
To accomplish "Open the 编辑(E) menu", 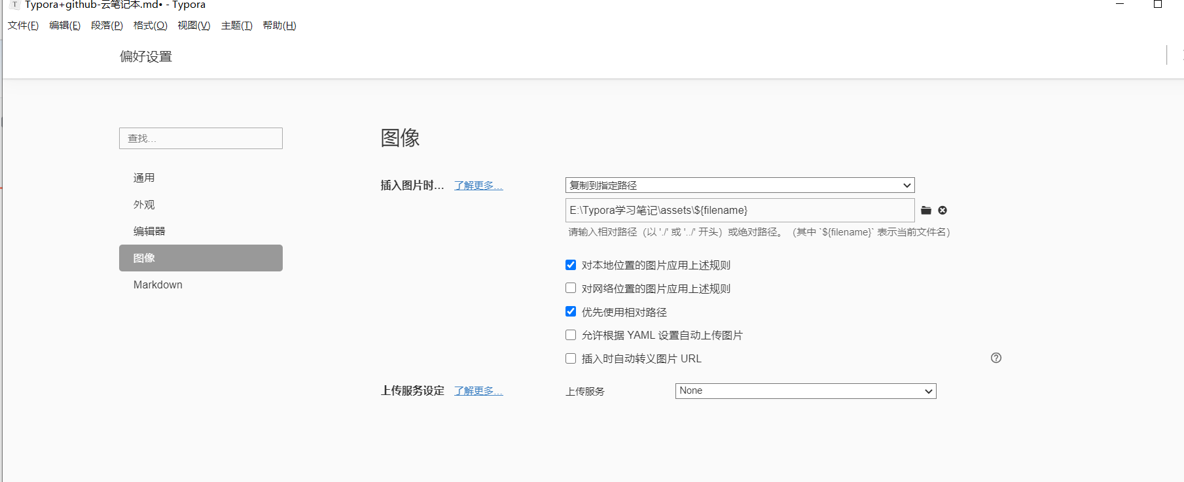I will pos(65,26).
